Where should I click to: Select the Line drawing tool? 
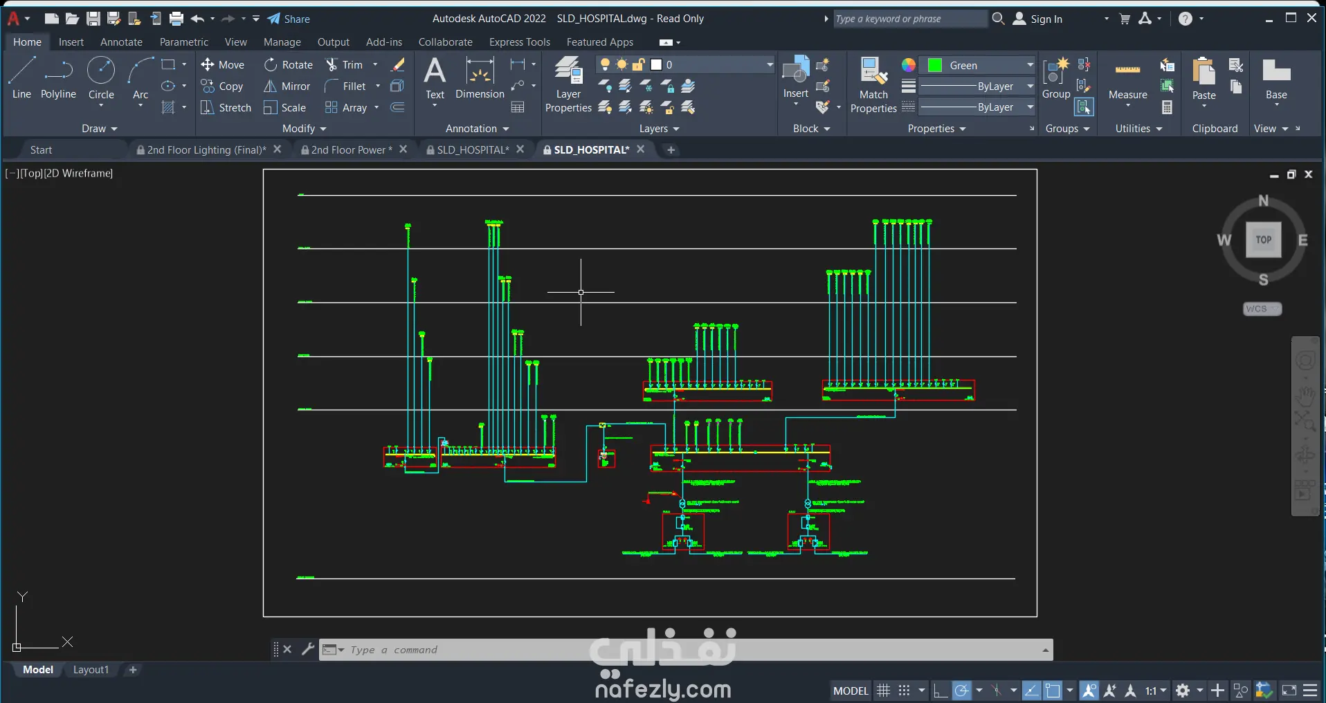pyautogui.click(x=21, y=78)
